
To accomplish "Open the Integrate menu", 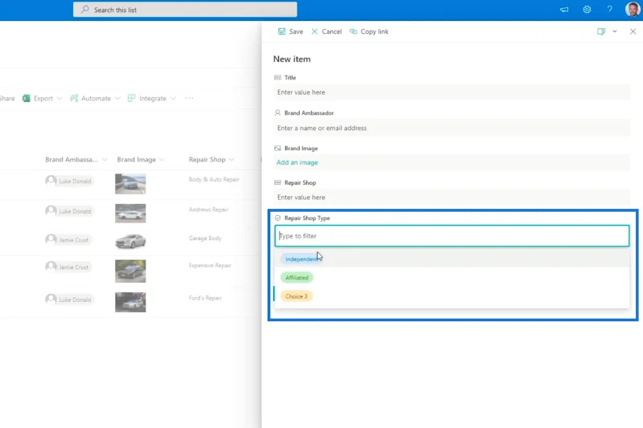I will [x=152, y=98].
